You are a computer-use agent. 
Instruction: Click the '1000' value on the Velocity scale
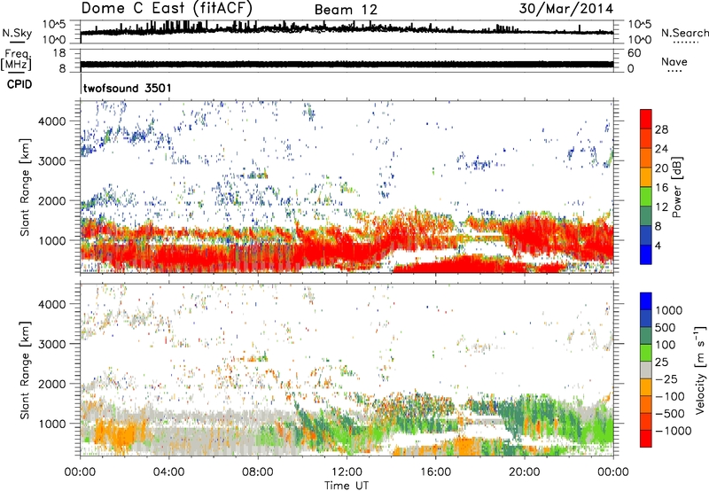(x=669, y=310)
